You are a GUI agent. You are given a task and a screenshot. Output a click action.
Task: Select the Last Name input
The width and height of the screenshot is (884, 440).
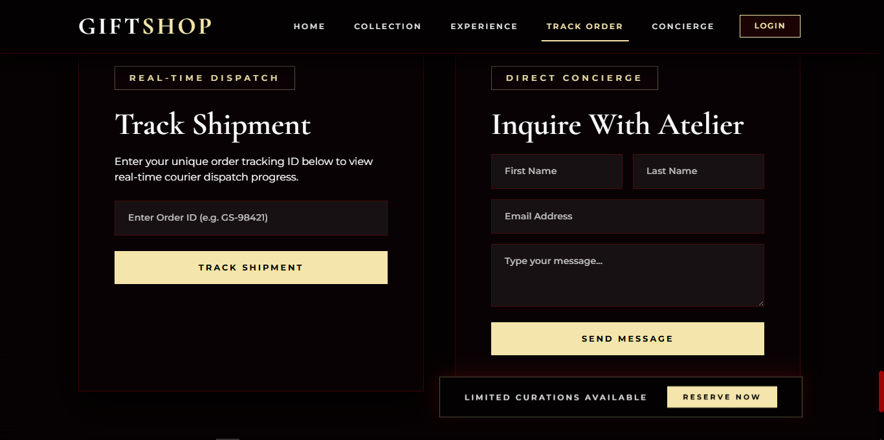click(x=698, y=171)
